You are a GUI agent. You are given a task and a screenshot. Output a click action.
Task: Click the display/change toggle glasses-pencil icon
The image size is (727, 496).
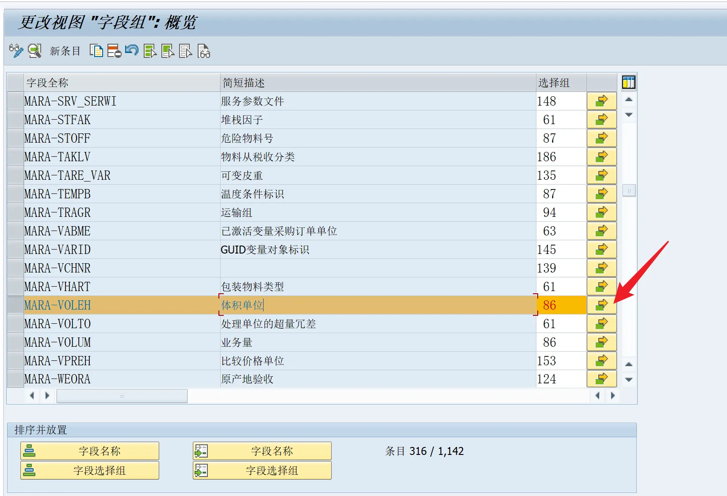[16, 51]
